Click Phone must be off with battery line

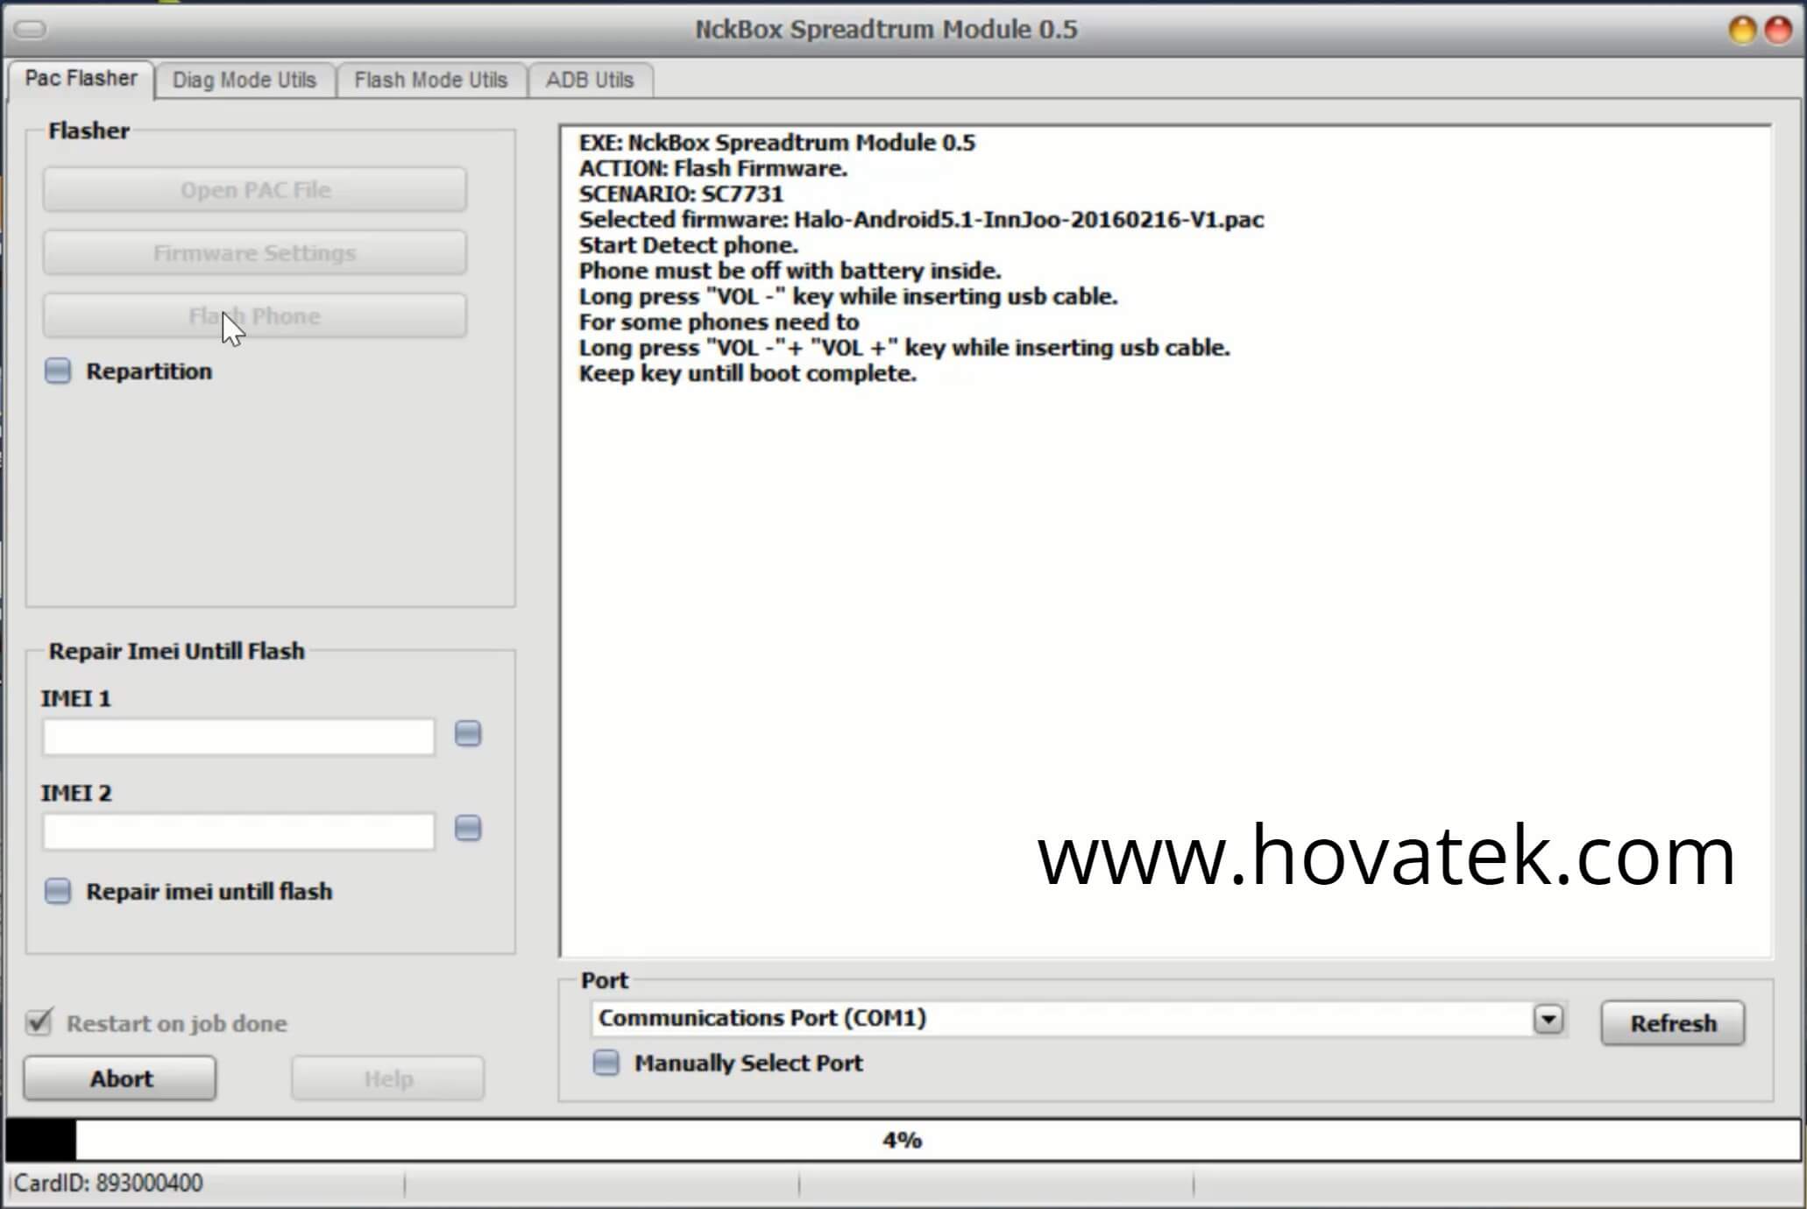(x=790, y=271)
